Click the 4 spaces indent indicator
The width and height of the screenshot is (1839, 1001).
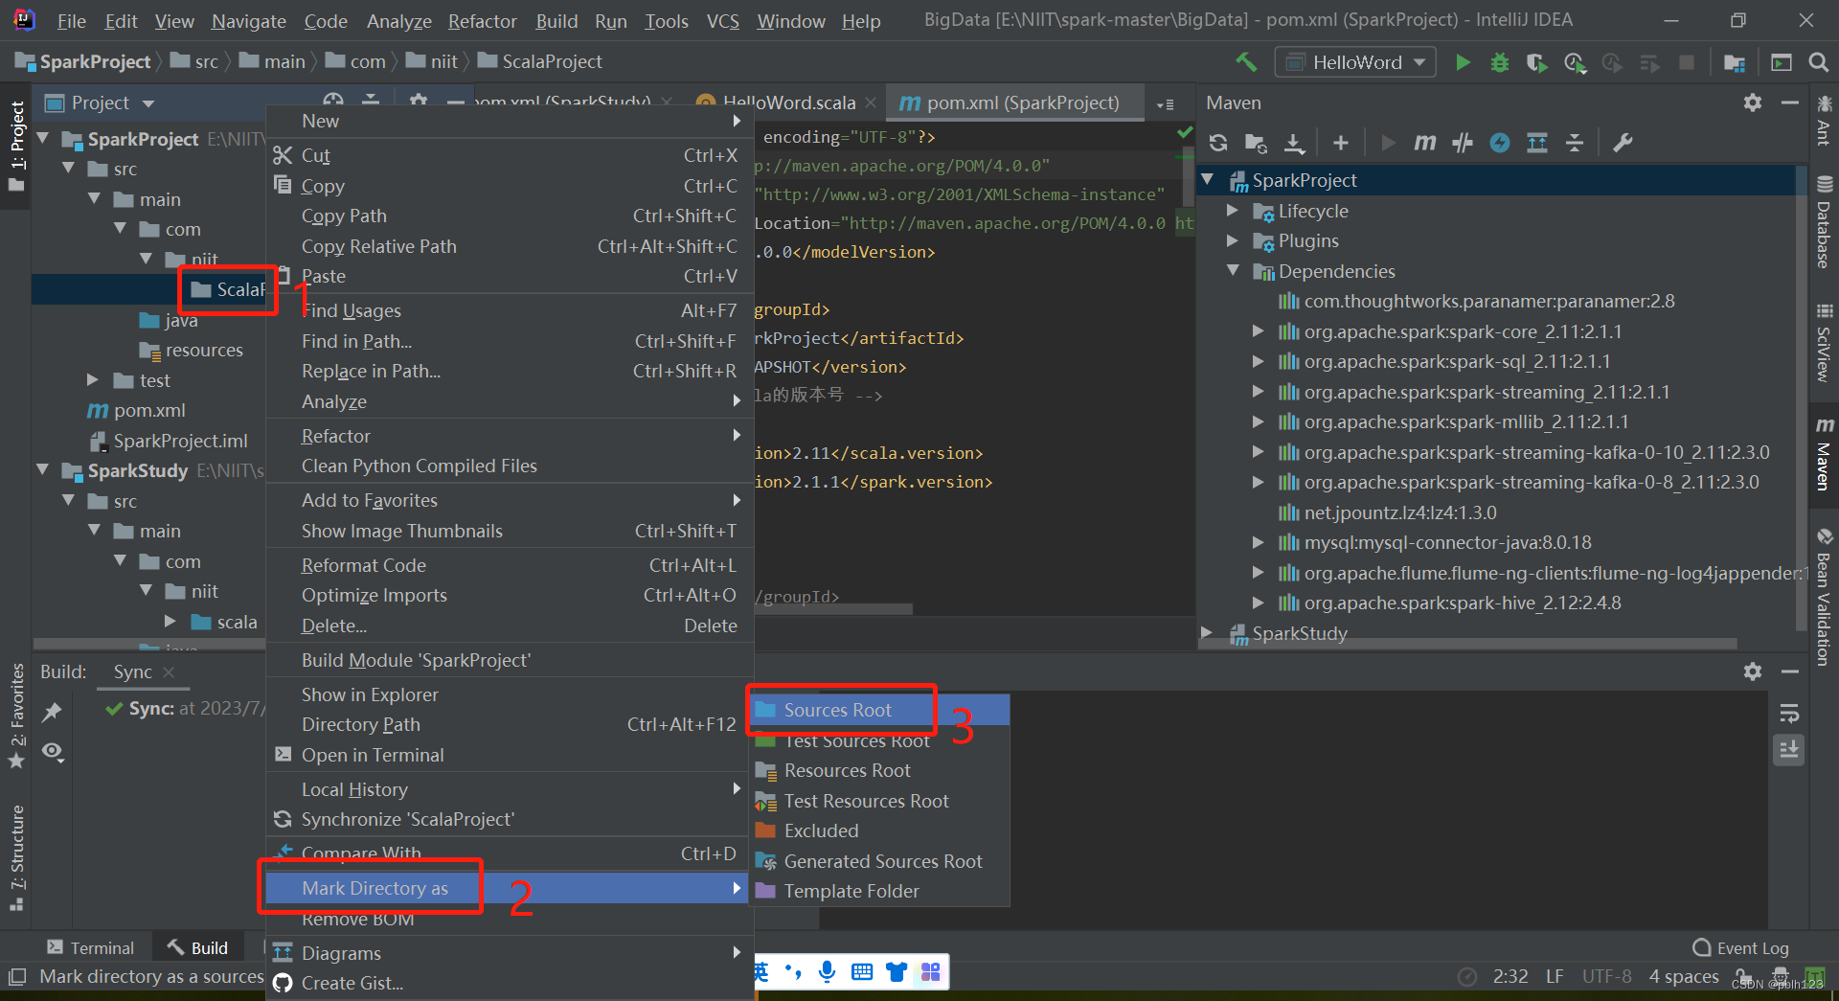pyautogui.click(x=1684, y=976)
